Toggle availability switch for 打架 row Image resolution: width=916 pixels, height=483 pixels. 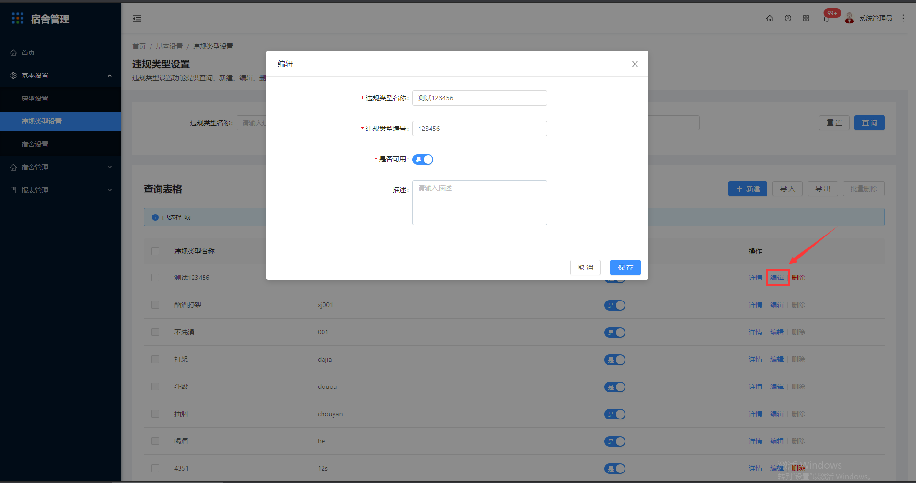[x=615, y=360]
